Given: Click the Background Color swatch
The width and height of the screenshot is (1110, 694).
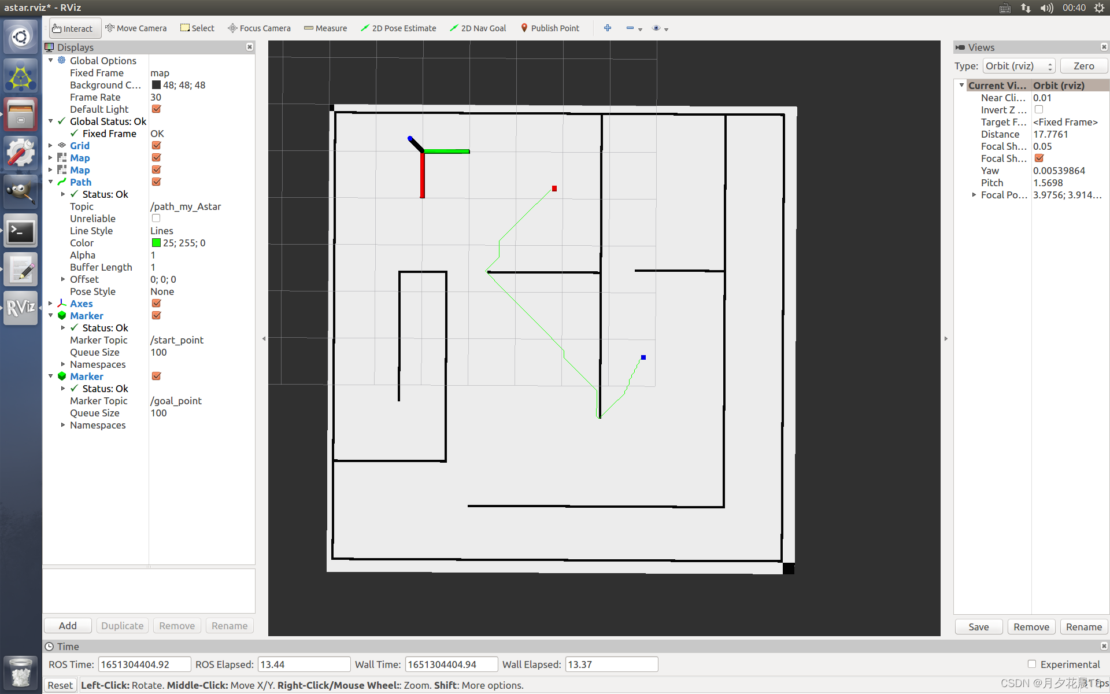Looking at the screenshot, I should (156, 85).
